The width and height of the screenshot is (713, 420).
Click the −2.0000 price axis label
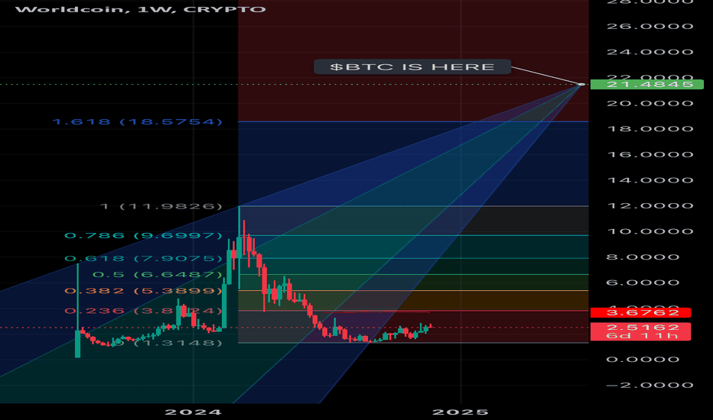650,386
